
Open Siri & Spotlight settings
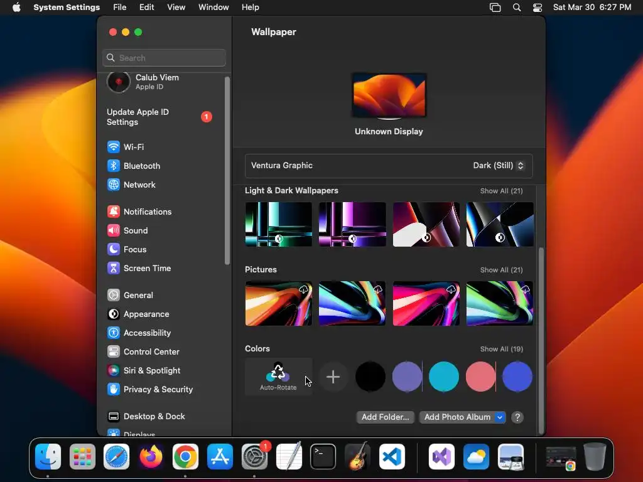pyautogui.click(x=144, y=370)
